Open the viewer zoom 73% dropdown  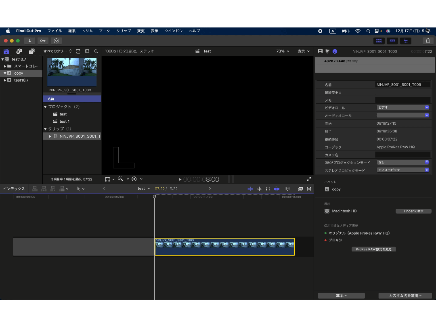point(283,51)
